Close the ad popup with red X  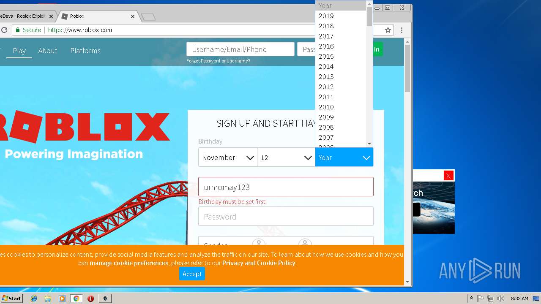point(448,176)
